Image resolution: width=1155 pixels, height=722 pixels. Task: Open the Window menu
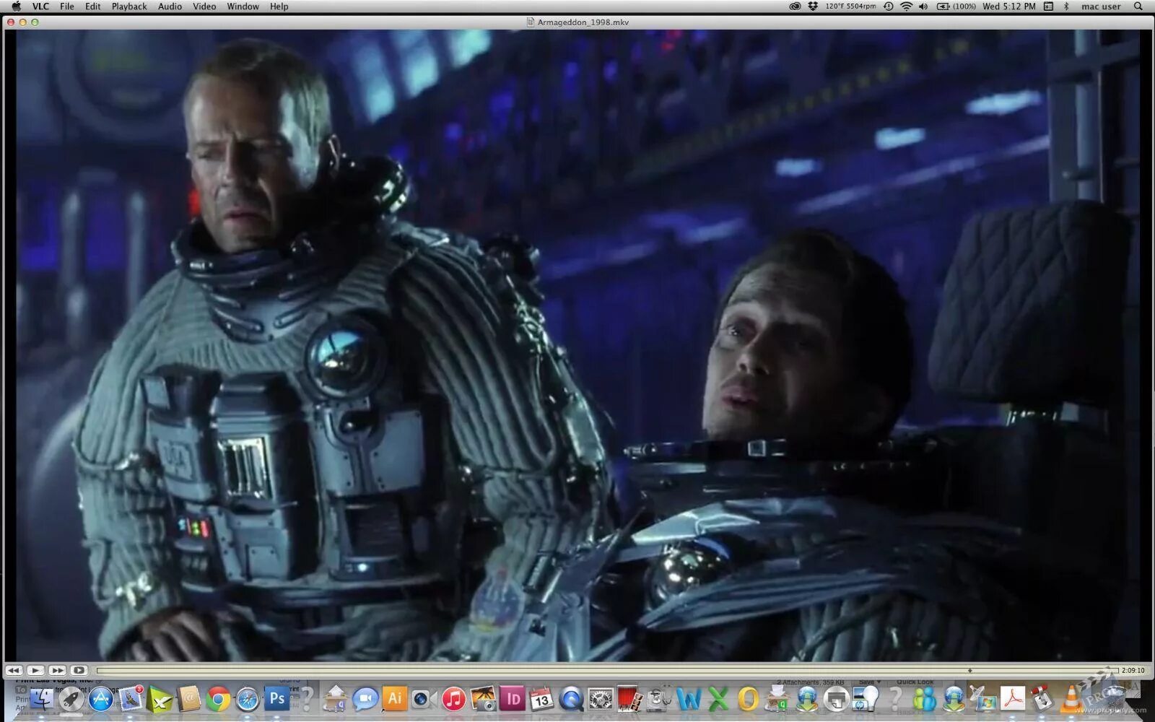[243, 6]
